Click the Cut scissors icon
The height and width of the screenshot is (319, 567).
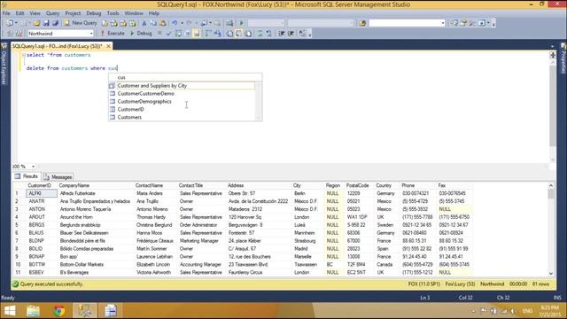tap(144, 23)
